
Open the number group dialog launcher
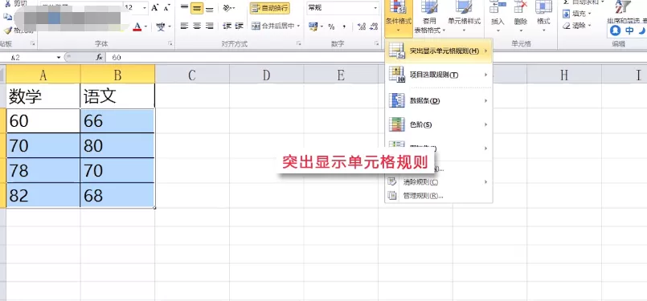pyautogui.click(x=376, y=43)
